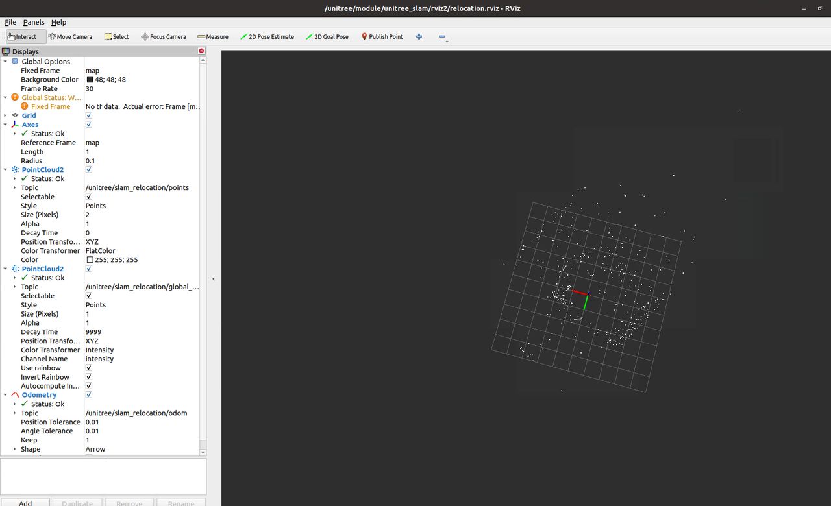
Task: Click the Grid display icon
Action: (15, 115)
